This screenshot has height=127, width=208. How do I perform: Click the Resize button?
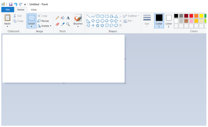(x=43, y=21)
